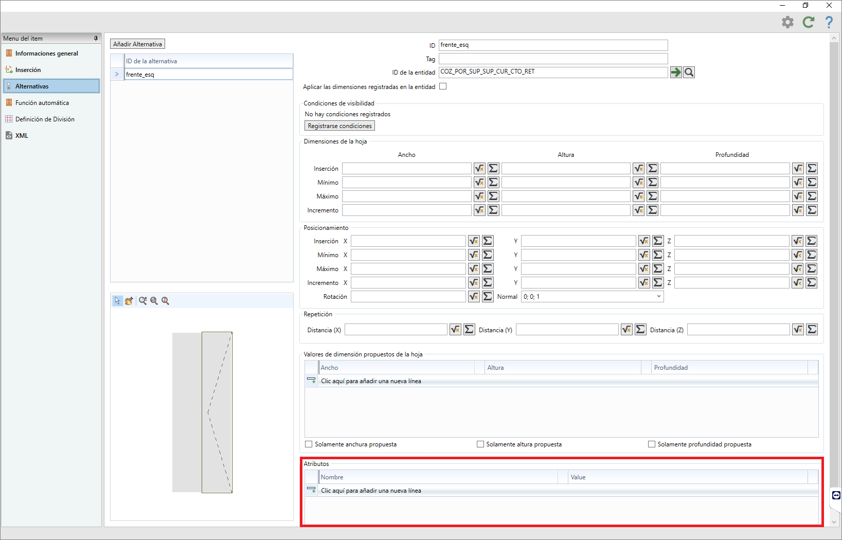The height and width of the screenshot is (540, 842).
Task: Click door preview drawing thumbnail
Action: [x=202, y=412]
